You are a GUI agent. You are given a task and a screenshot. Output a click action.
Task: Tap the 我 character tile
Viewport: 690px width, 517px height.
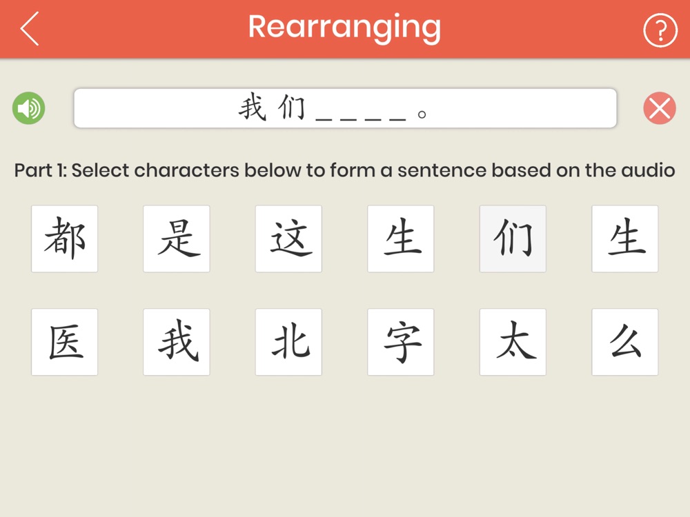(x=177, y=342)
